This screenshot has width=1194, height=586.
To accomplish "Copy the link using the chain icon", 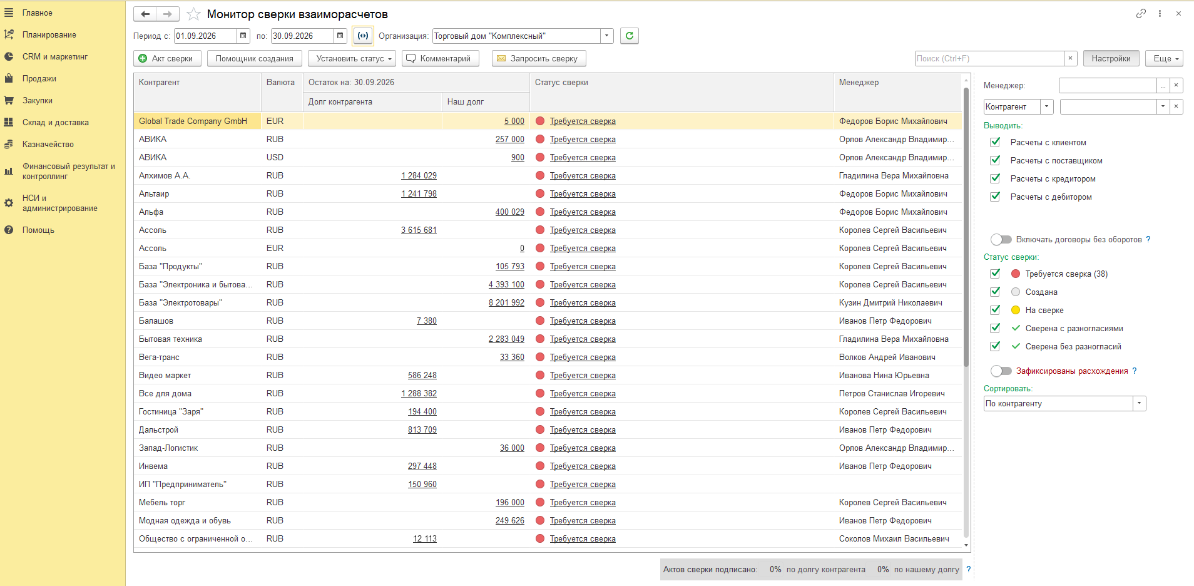I will click(x=1141, y=13).
